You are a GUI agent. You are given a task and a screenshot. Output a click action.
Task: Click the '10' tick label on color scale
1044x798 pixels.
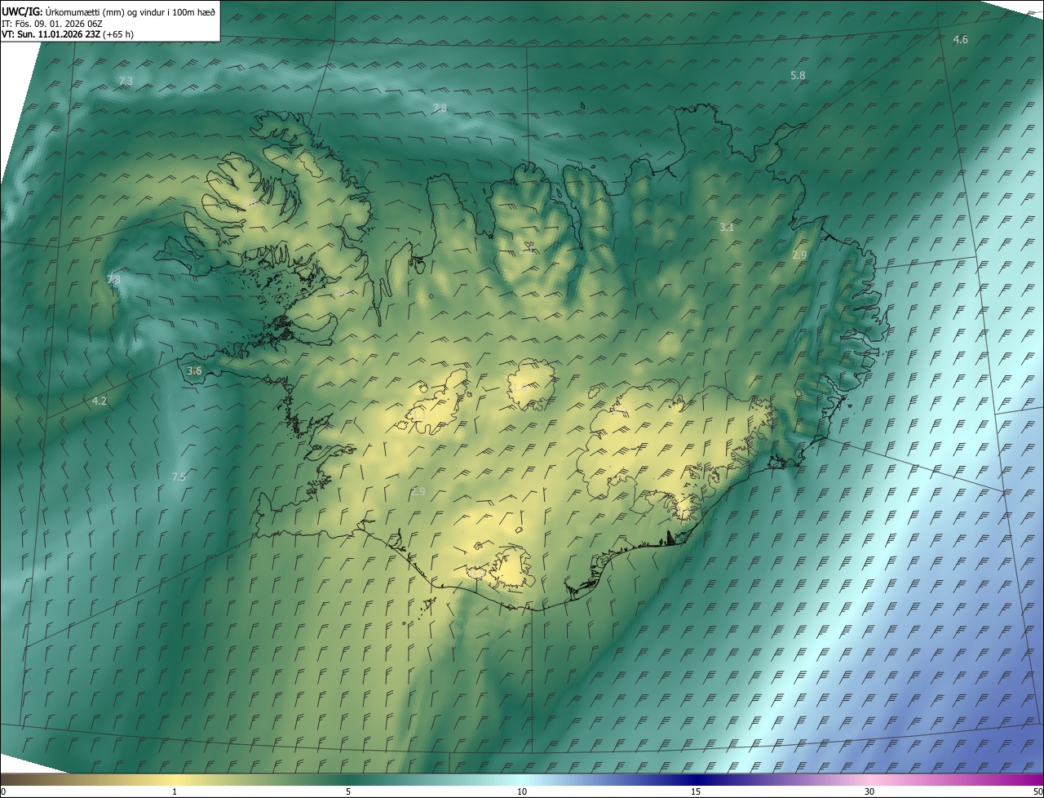click(522, 791)
